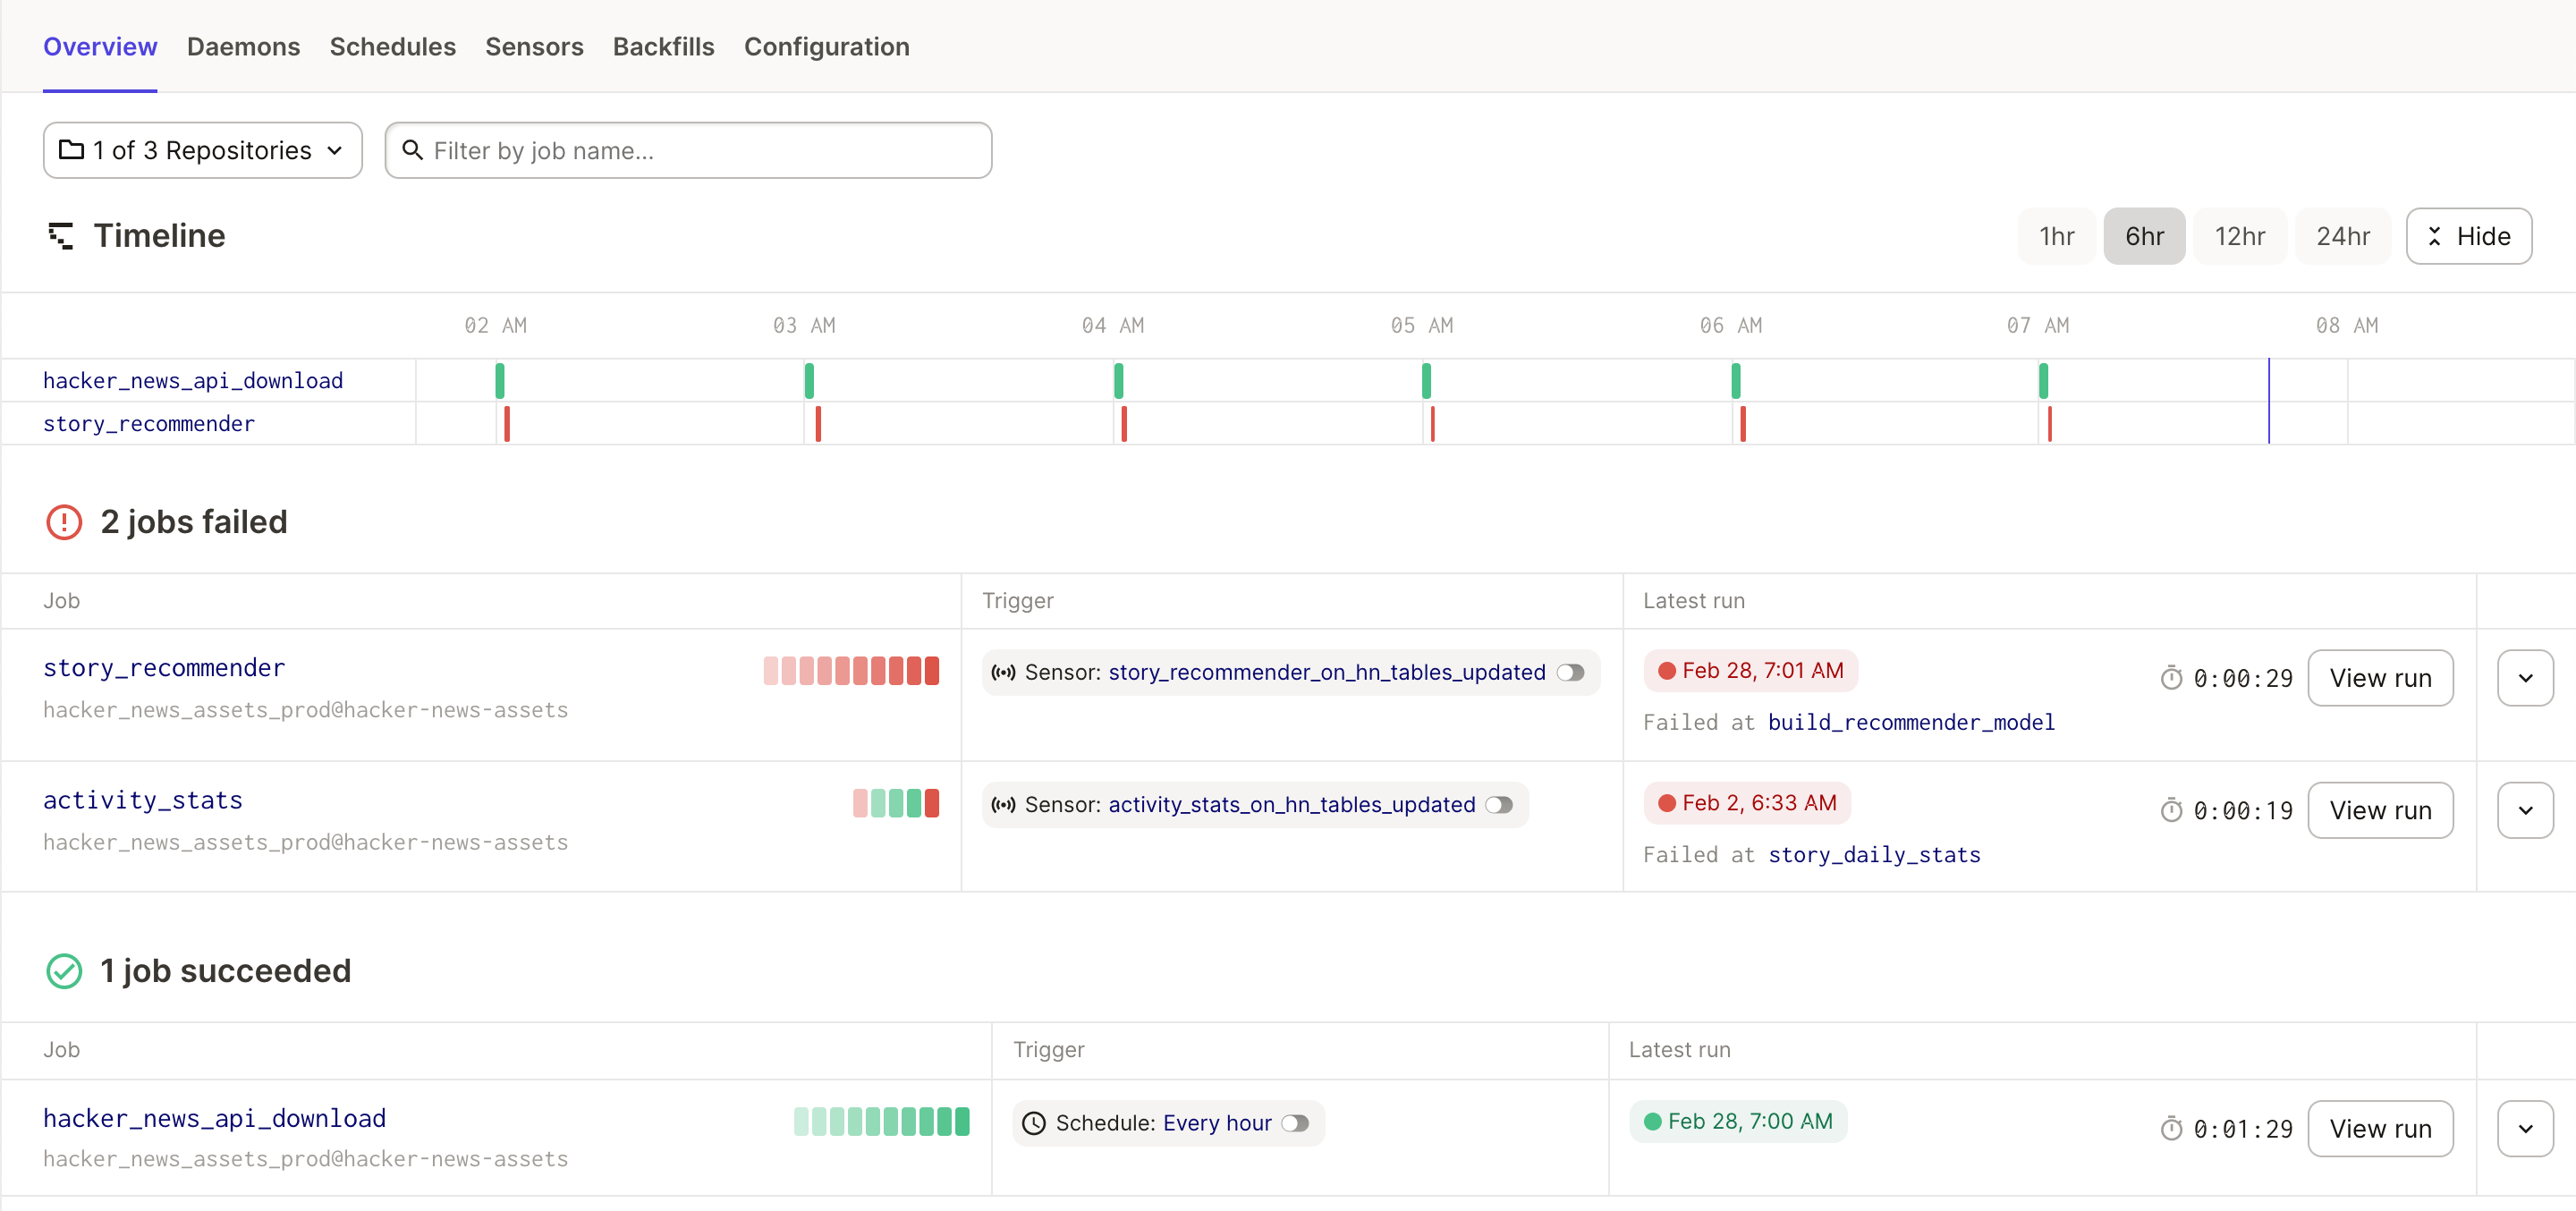Open the Sensors tab
This screenshot has width=2576, height=1211.
[534, 47]
